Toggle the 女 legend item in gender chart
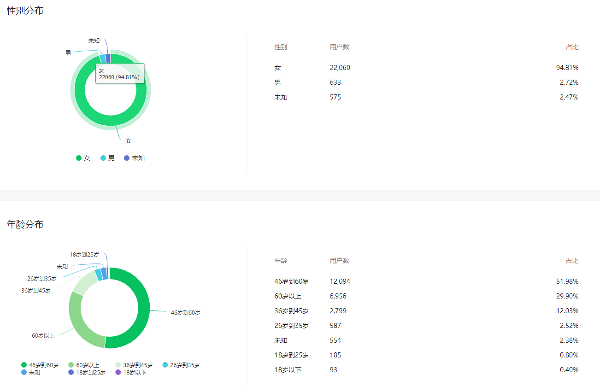 coord(83,158)
